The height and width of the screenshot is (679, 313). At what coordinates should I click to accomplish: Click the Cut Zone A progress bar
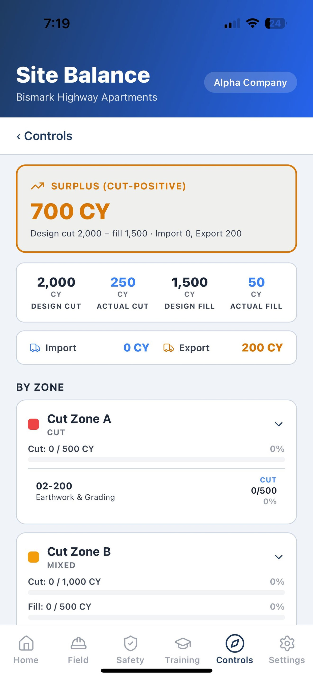[156, 459]
